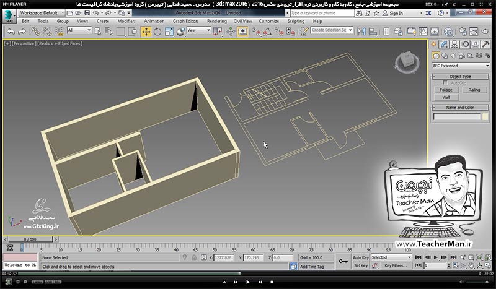Select the Shapes category icon

coord(445,56)
